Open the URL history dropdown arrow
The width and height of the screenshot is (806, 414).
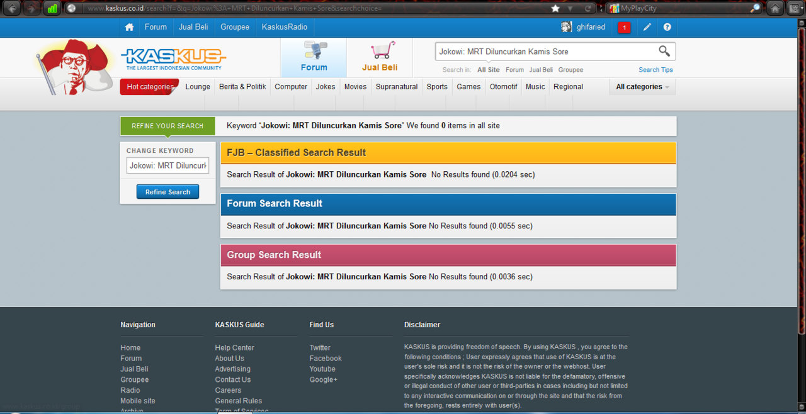(x=570, y=9)
